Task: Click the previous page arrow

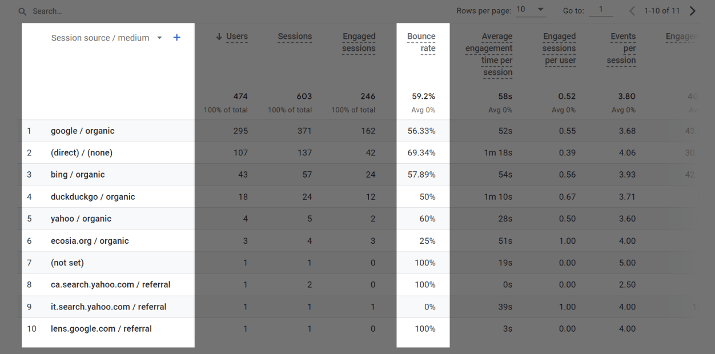Action: pyautogui.click(x=632, y=10)
